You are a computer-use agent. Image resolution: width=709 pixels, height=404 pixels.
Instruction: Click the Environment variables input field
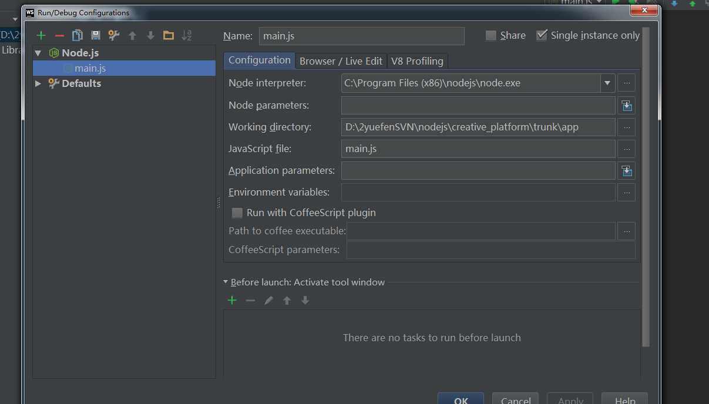point(478,193)
